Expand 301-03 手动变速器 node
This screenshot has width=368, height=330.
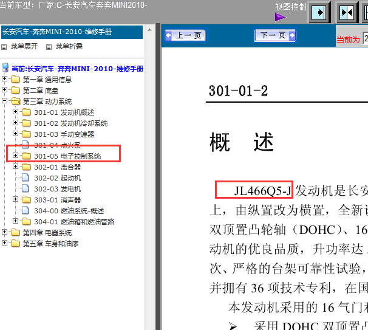15,134
